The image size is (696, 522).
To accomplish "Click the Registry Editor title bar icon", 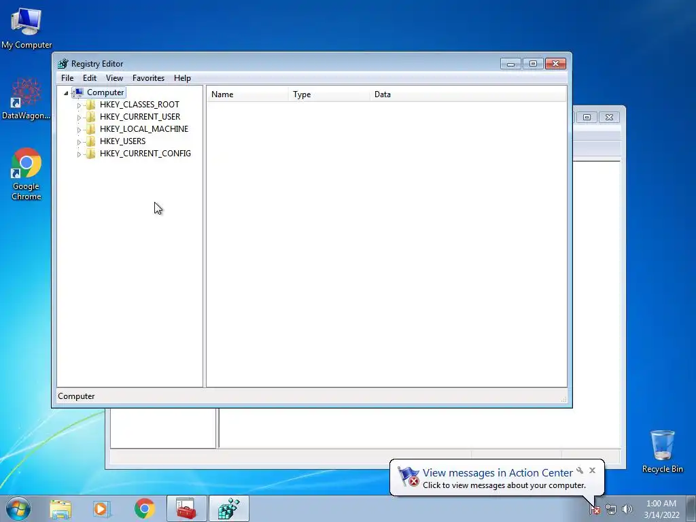I will coord(63,64).
